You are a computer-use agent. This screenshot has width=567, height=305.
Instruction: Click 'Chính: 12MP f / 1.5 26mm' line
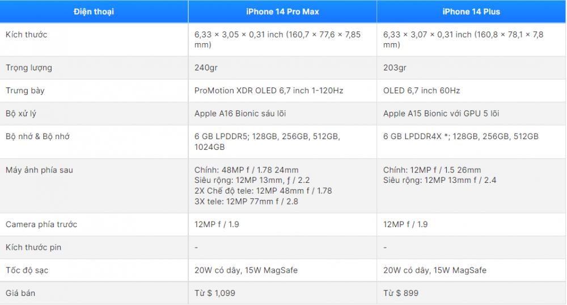click(x=432, y=170)
